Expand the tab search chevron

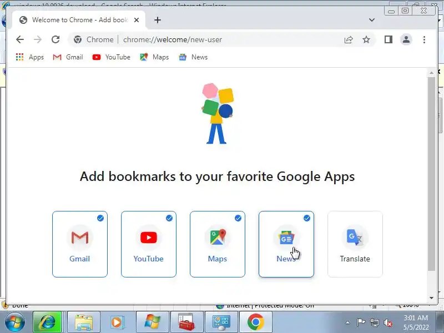tap(372, 20)
